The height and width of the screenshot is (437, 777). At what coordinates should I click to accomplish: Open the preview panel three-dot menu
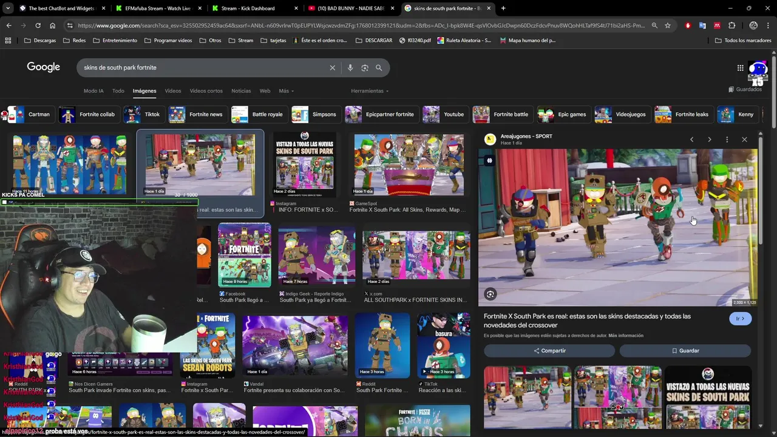point(727,140)
